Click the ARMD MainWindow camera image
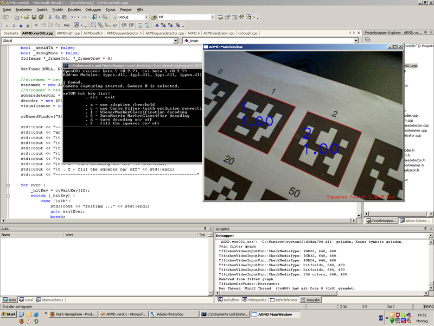The height and width of the screenshot is (326, 434). [x=304, y=126]
